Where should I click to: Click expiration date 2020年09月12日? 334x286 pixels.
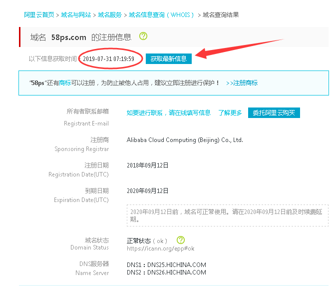tap(147, 190)
